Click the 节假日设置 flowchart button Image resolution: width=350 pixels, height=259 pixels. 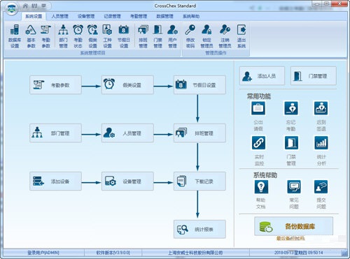pyautogui.click(x=199, y=84)
